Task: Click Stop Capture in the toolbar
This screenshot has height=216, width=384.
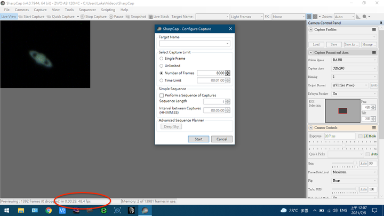Action: 93,17
